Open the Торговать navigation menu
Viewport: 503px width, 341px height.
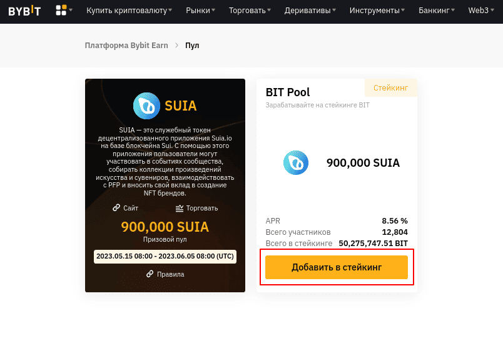250,11
